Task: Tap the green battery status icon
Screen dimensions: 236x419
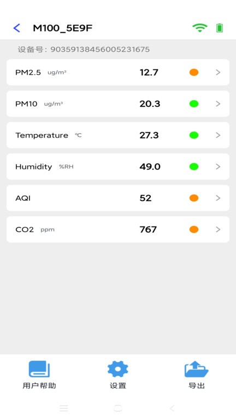Action: pos(220,28)
